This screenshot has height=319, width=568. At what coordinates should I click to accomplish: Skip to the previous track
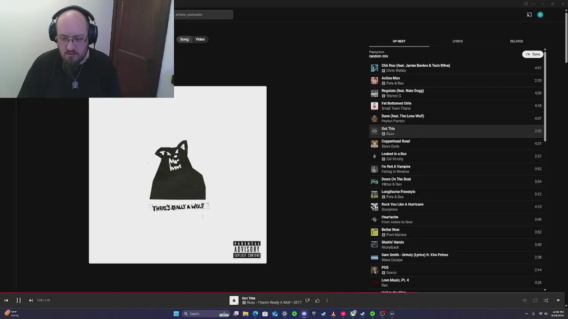pos(6,300)
